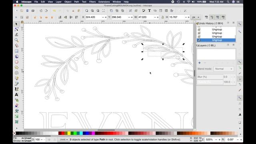
Task: Select the Eraser tool
Action: [x=16, y=106]
